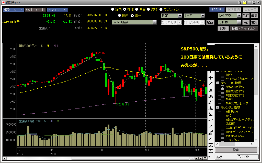Select the arc tool with striped semicircles

pos(211,108)
